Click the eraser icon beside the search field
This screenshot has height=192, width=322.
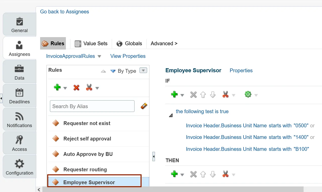(144, 106)
